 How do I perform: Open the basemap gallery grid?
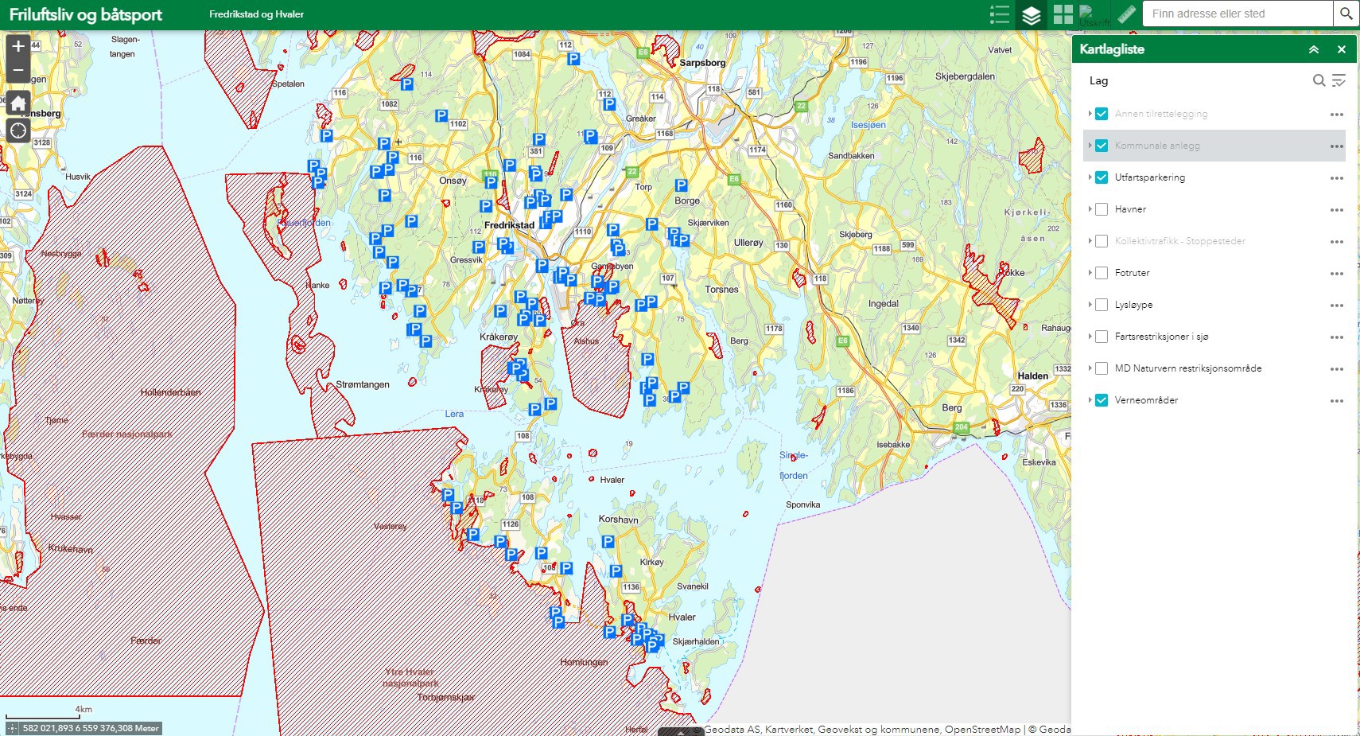1063,14
